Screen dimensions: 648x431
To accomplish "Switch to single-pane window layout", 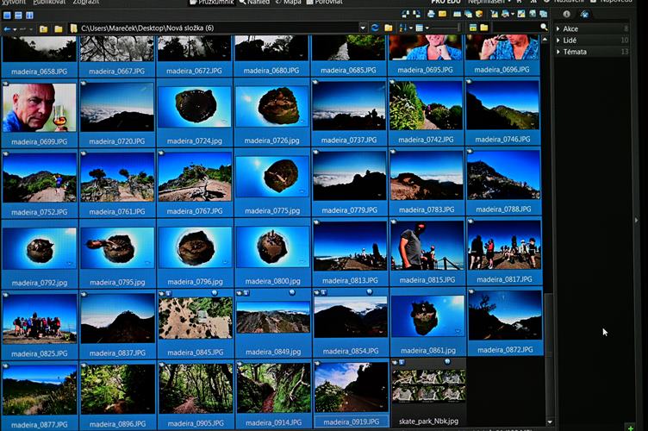I will tap(7, 16).
